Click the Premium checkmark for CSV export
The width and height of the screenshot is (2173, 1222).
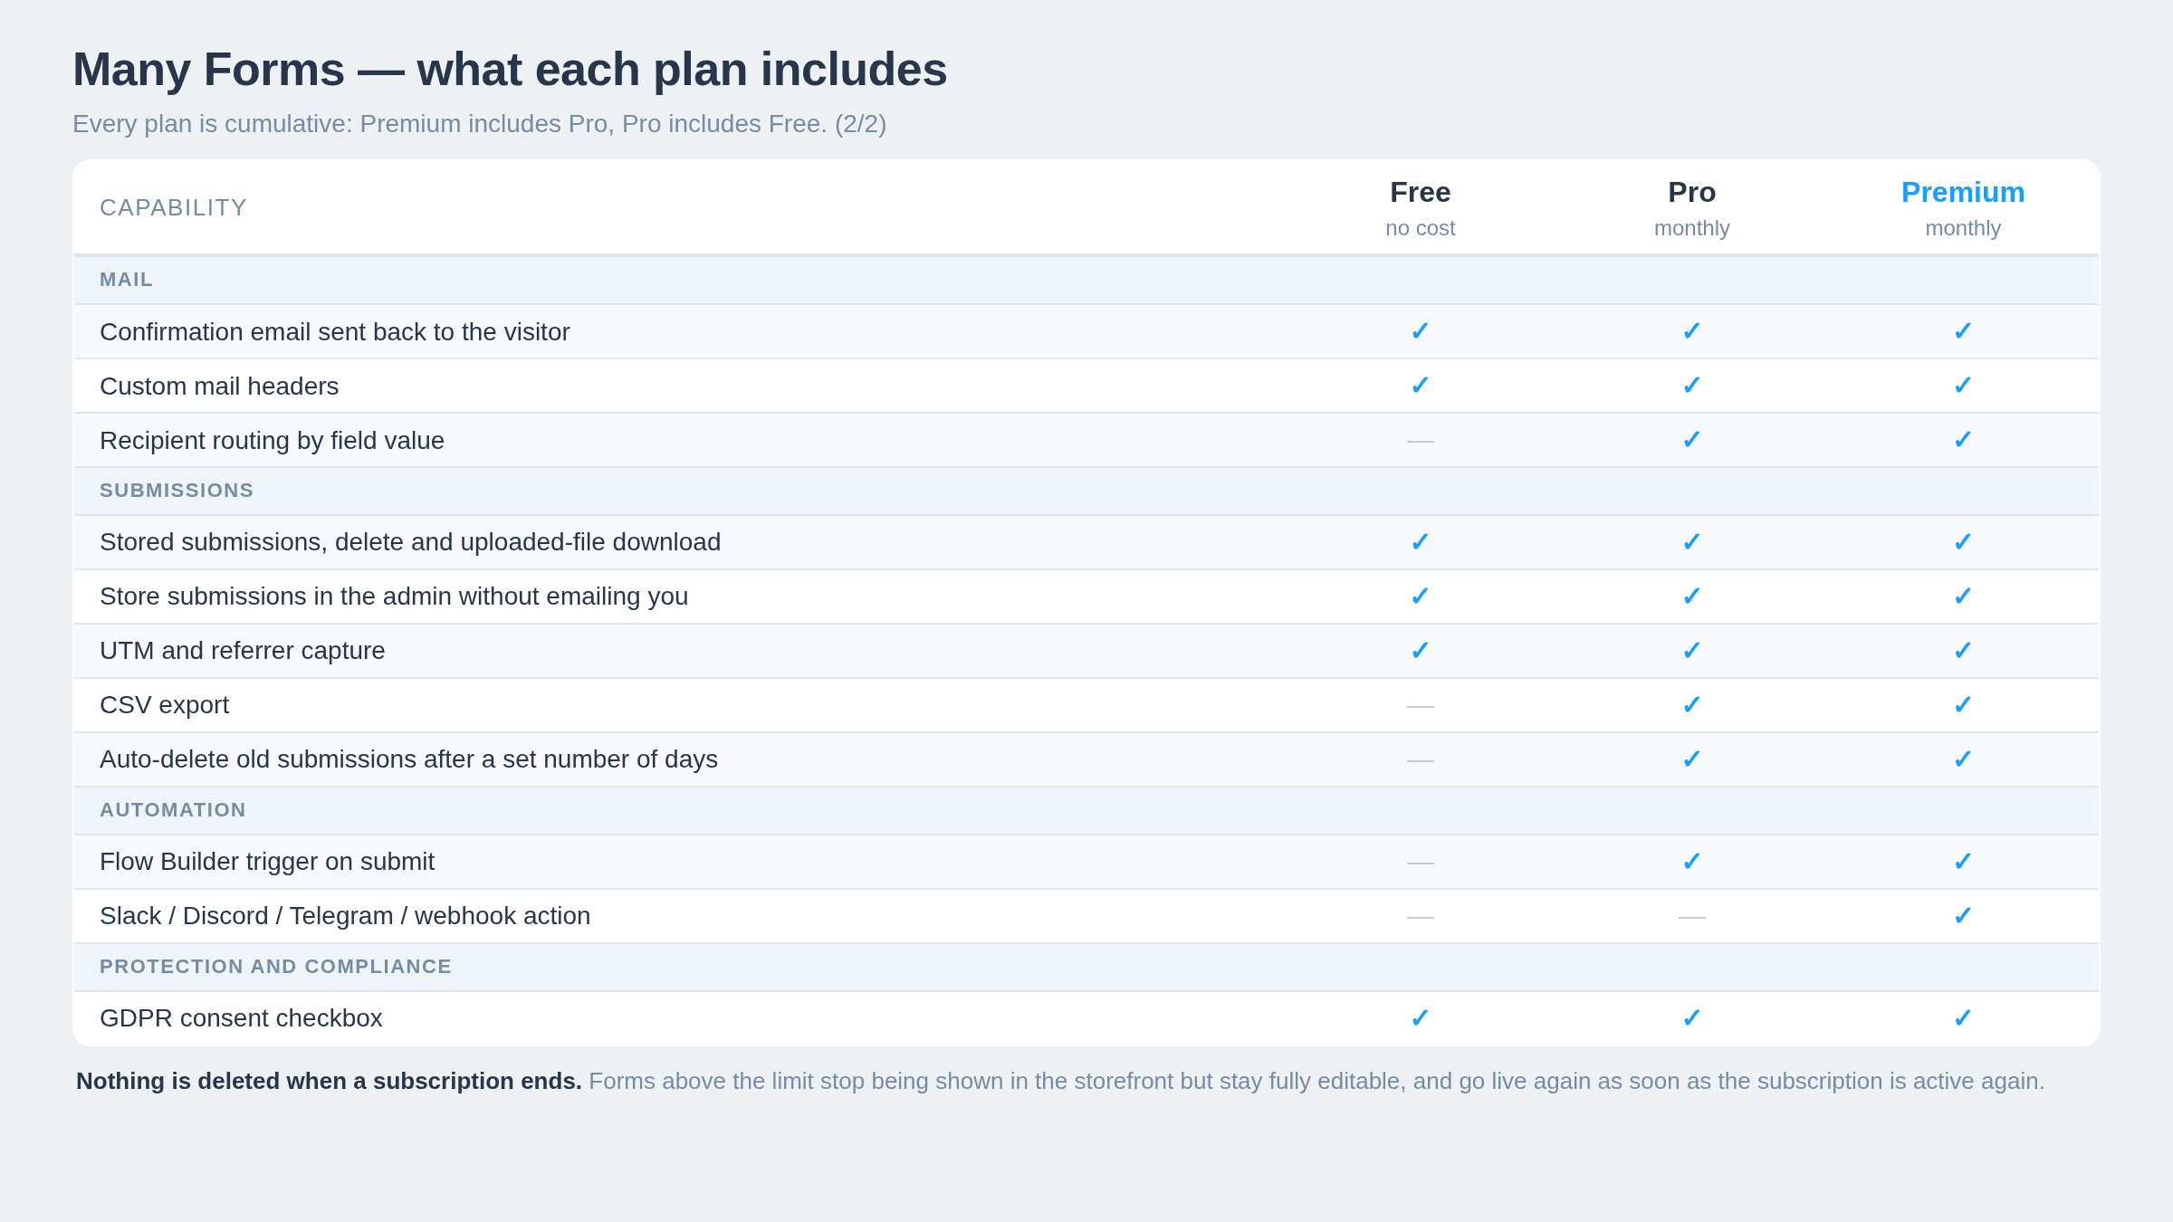tap(1962, 705)
